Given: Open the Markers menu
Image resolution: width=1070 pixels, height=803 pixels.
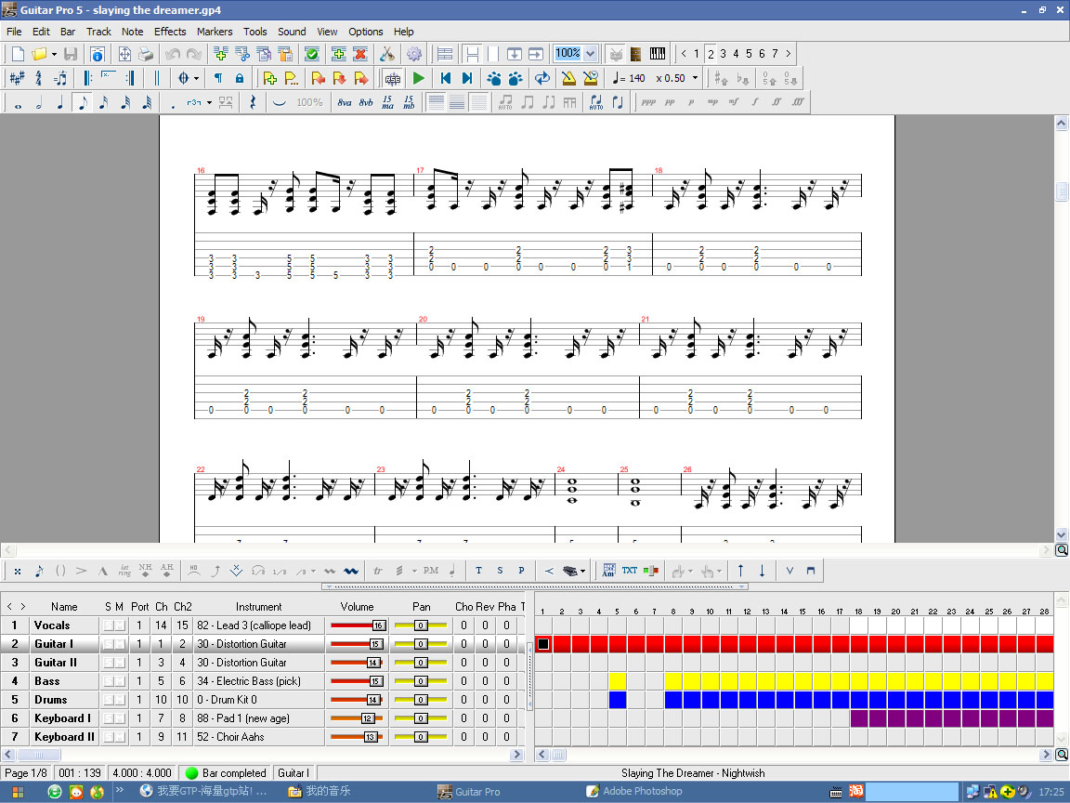Looking at the screenshot, I should 215,32.
